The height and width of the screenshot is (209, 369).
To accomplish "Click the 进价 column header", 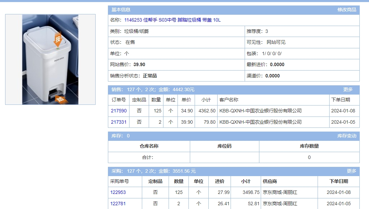I will click(x=220, y=182).
